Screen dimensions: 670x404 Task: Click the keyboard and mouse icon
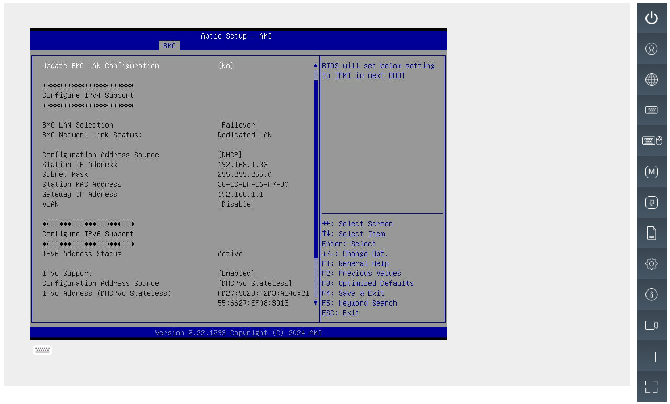click(651, 141)
